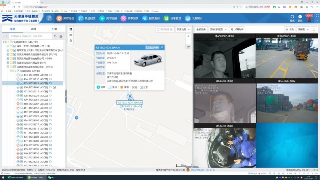Click the alarm siren icon showing 1501

point(309,20)
